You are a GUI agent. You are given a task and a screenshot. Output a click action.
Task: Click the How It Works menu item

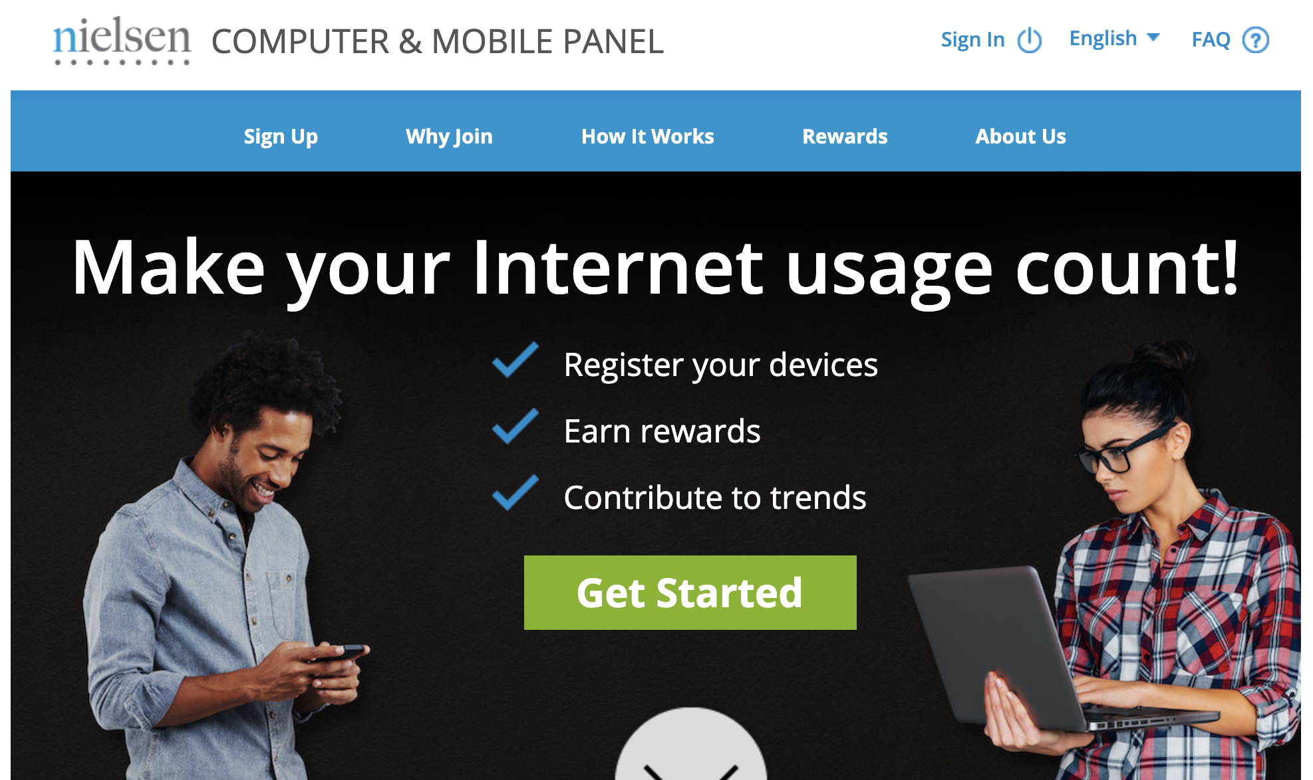[x=648, y=136]
